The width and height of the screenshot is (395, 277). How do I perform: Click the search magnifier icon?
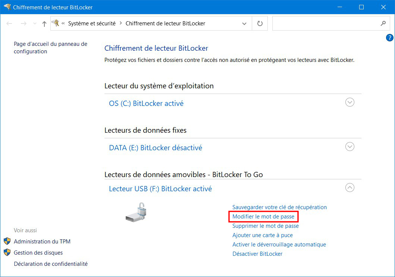[x=383, y=23]
